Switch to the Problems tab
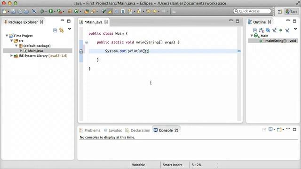The width and height of the screenshot is (301, 169). tap(90, 131)
